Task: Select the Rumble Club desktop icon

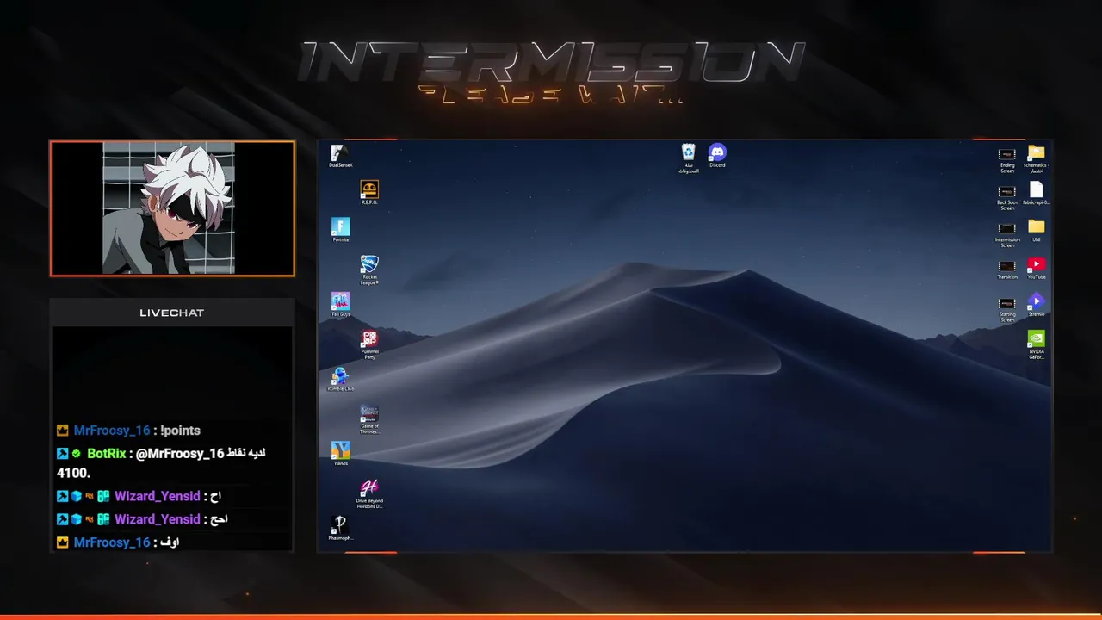Action: (340, 380)
